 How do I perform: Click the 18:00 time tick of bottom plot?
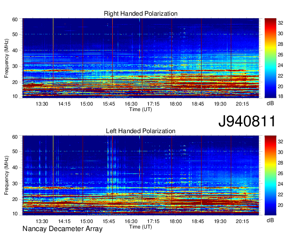tap(176, 221)
